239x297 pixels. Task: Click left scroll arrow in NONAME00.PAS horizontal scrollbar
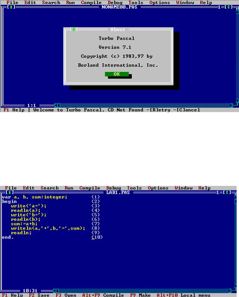56,105
